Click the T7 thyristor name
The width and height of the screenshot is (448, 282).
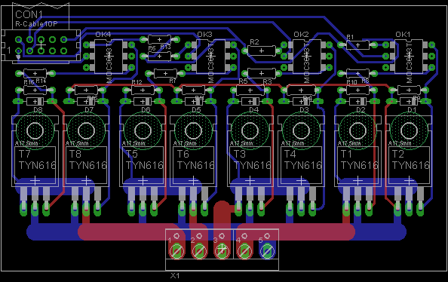[x=25, y=155]
